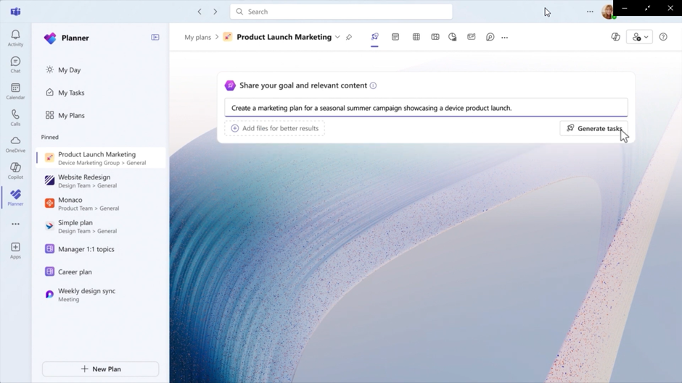682x383 pixels.
Task: Open the Help question mark icon
Action: point(663,38)
